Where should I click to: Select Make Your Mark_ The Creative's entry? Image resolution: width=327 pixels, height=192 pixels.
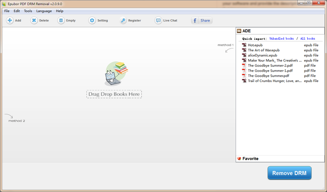pos(275,60)
